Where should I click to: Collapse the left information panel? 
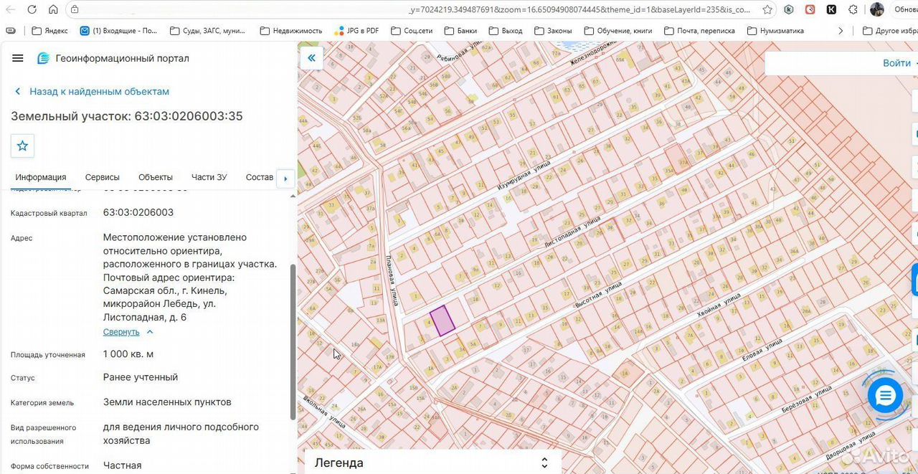click(x=311, y=58)
